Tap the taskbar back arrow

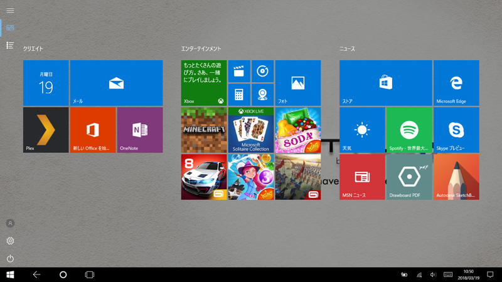(36, 274)
